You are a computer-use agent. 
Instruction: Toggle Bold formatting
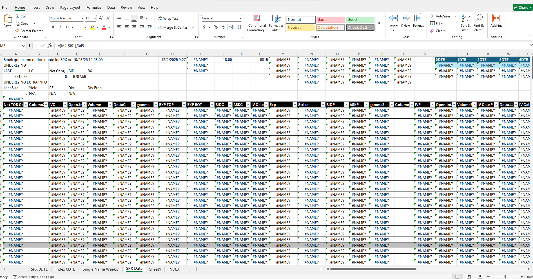53,27
